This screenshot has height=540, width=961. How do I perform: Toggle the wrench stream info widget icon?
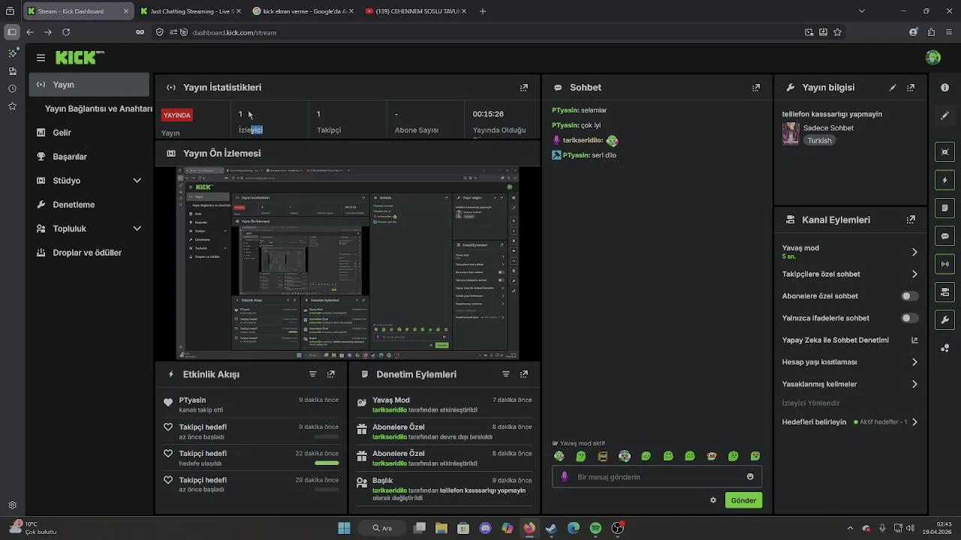(944, 320)
